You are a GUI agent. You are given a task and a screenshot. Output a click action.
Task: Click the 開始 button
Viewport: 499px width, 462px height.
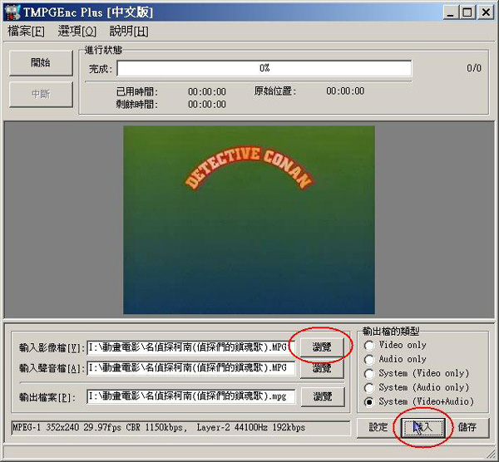coord(41,62)
